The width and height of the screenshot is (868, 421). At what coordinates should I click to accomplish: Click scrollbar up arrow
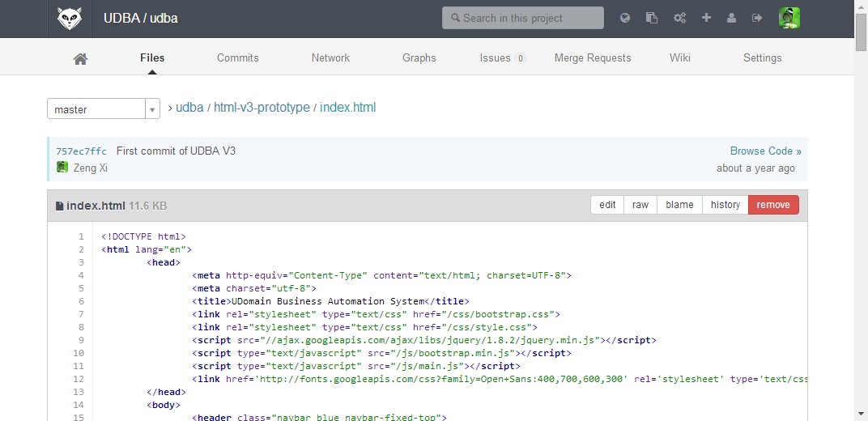pyautogui.click(x=861, y=6)
